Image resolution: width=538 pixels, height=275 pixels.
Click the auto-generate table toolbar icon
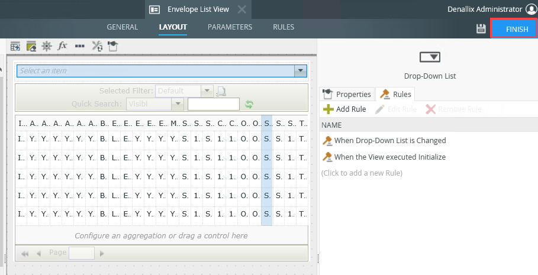coord(15,46)
